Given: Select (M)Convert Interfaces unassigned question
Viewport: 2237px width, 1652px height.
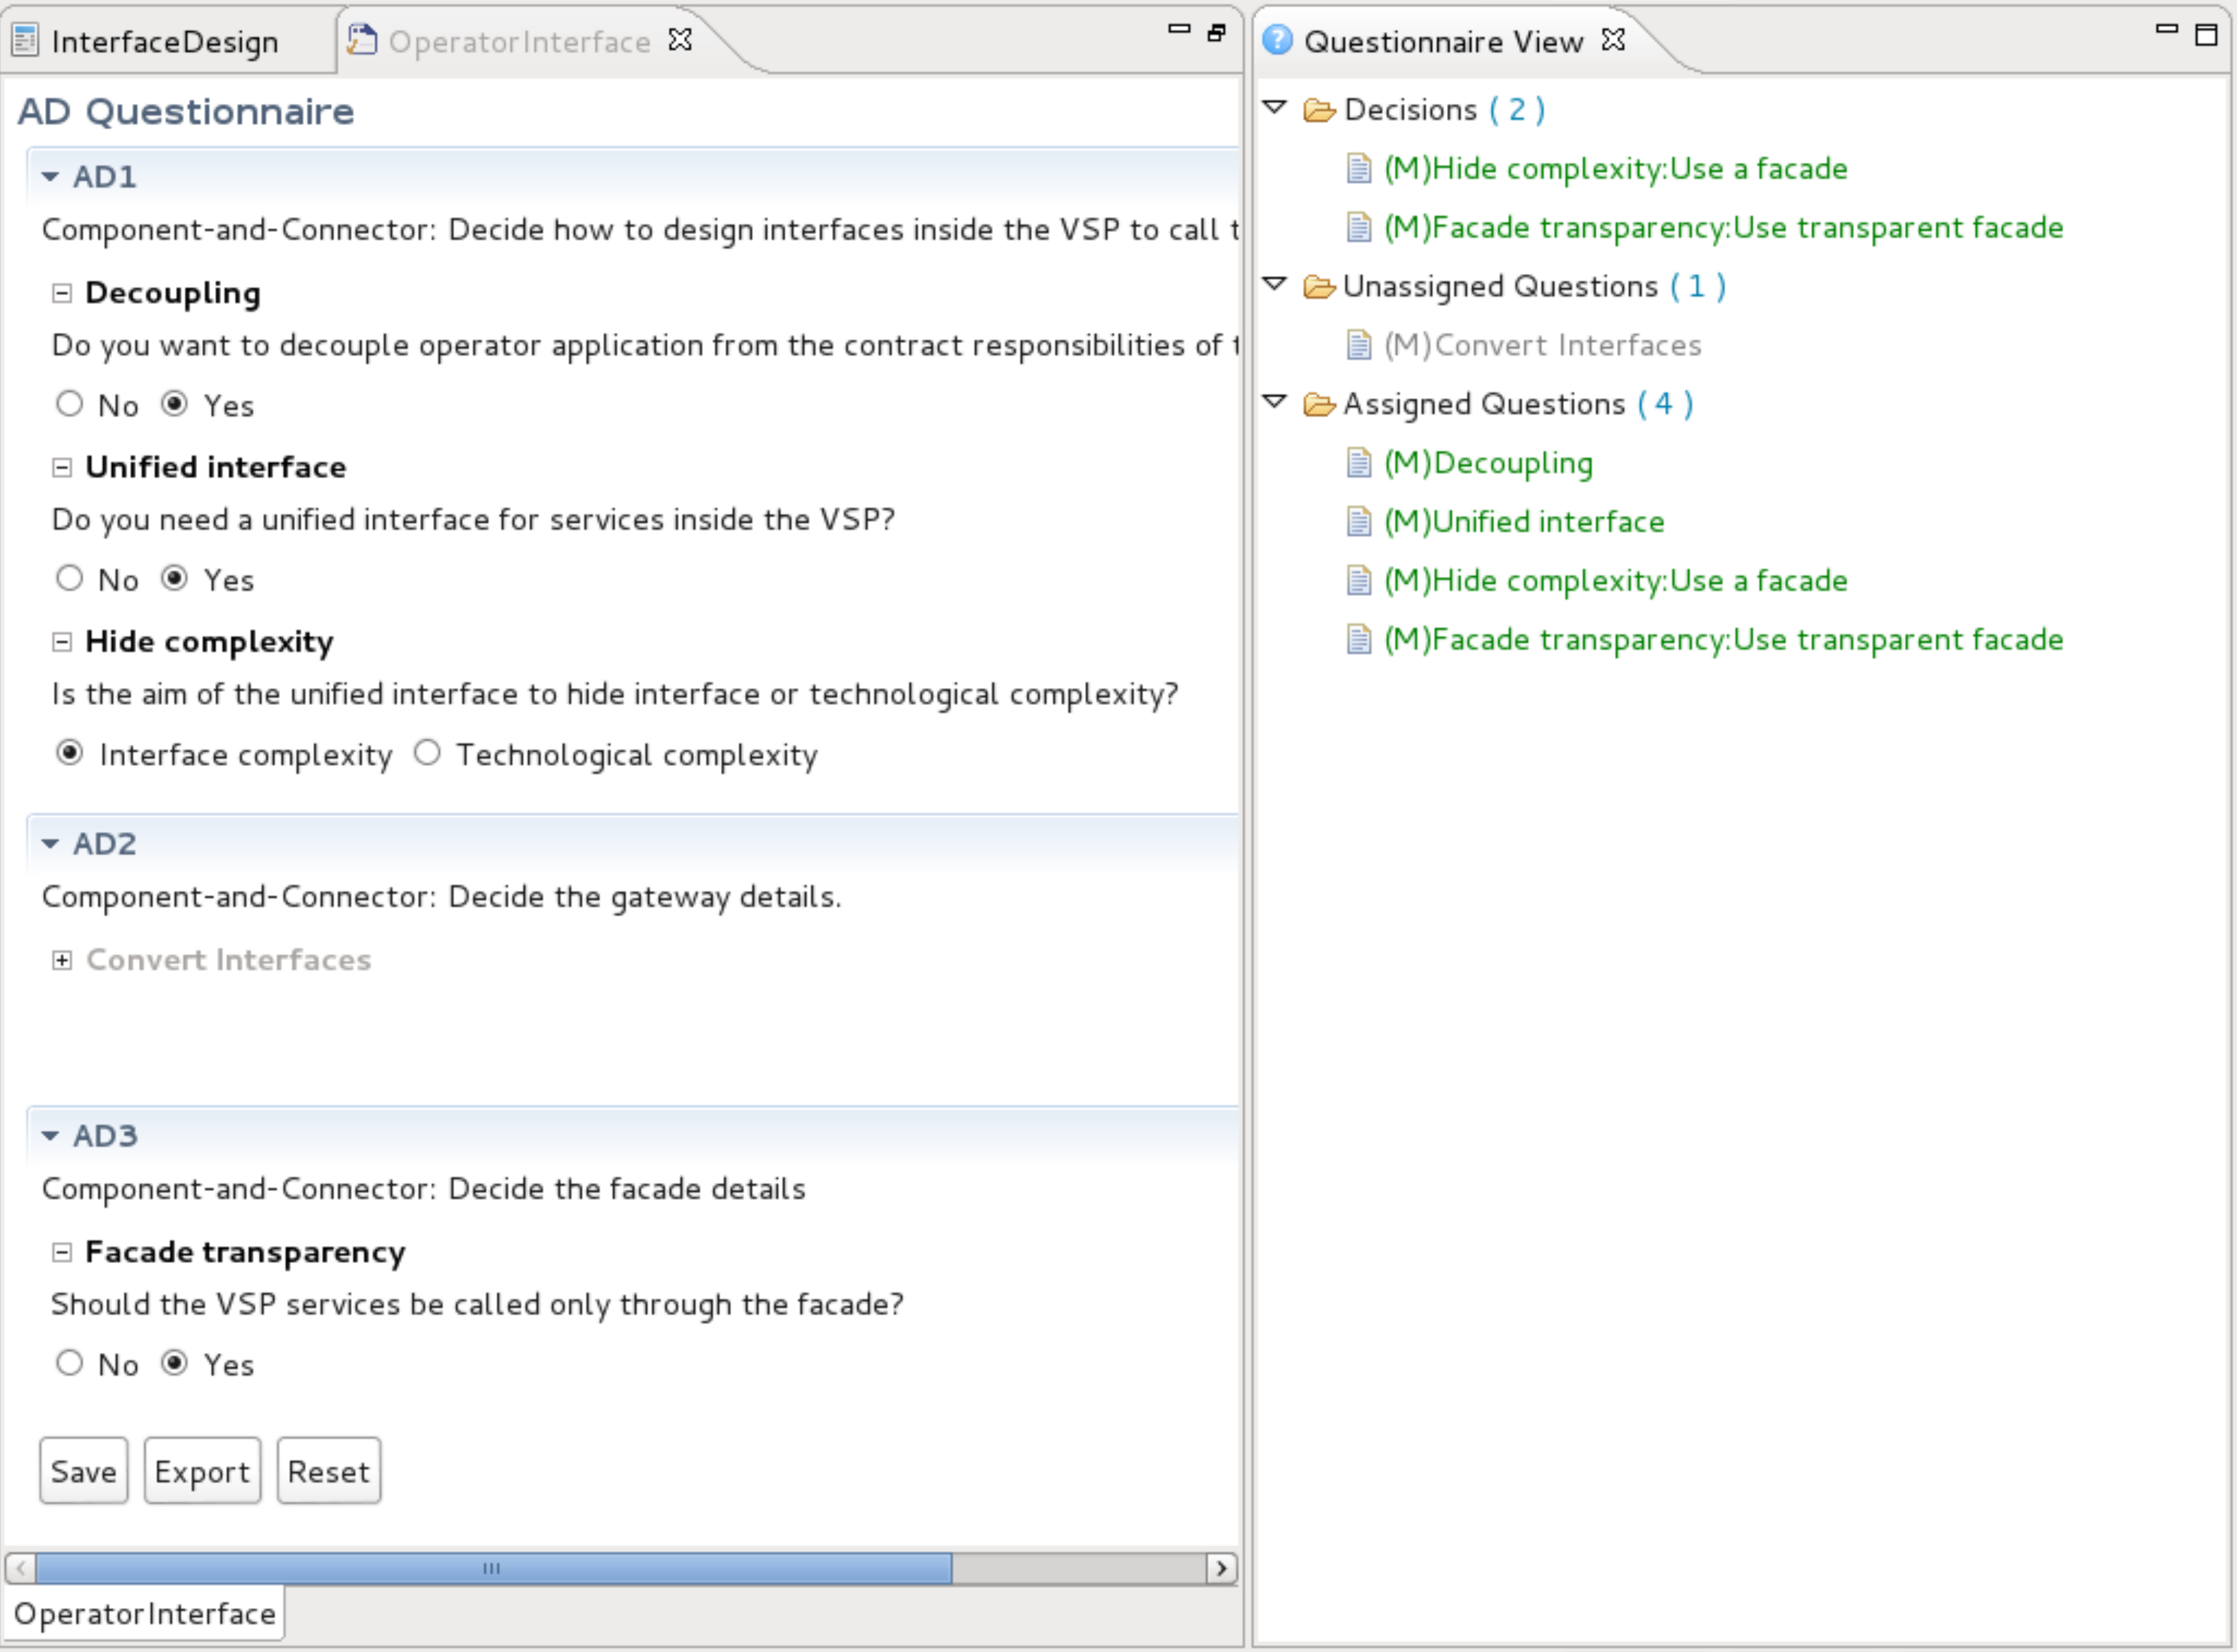Looking at the screenshot, I should click(1542, 345).
